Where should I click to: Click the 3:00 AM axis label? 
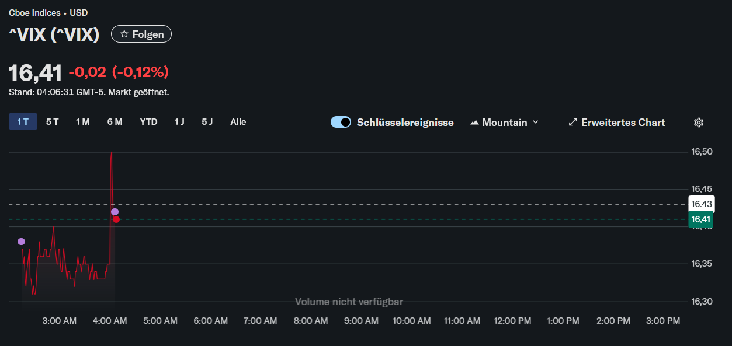pos(60,321)
